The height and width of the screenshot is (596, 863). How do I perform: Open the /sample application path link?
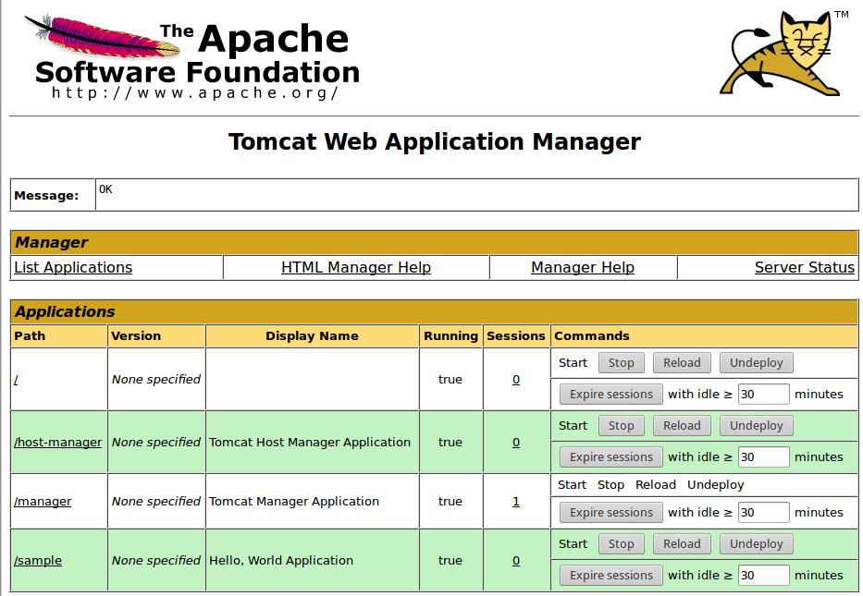click(38, 560)
